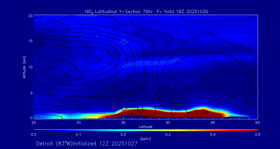Click the '20' contour label just below 5 km
Viewport: 280px width, 149px height.
point(41,95)
